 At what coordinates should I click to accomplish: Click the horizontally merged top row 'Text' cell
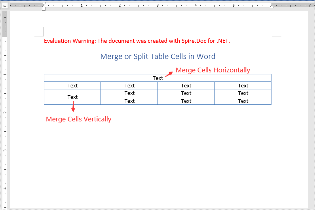158,78
